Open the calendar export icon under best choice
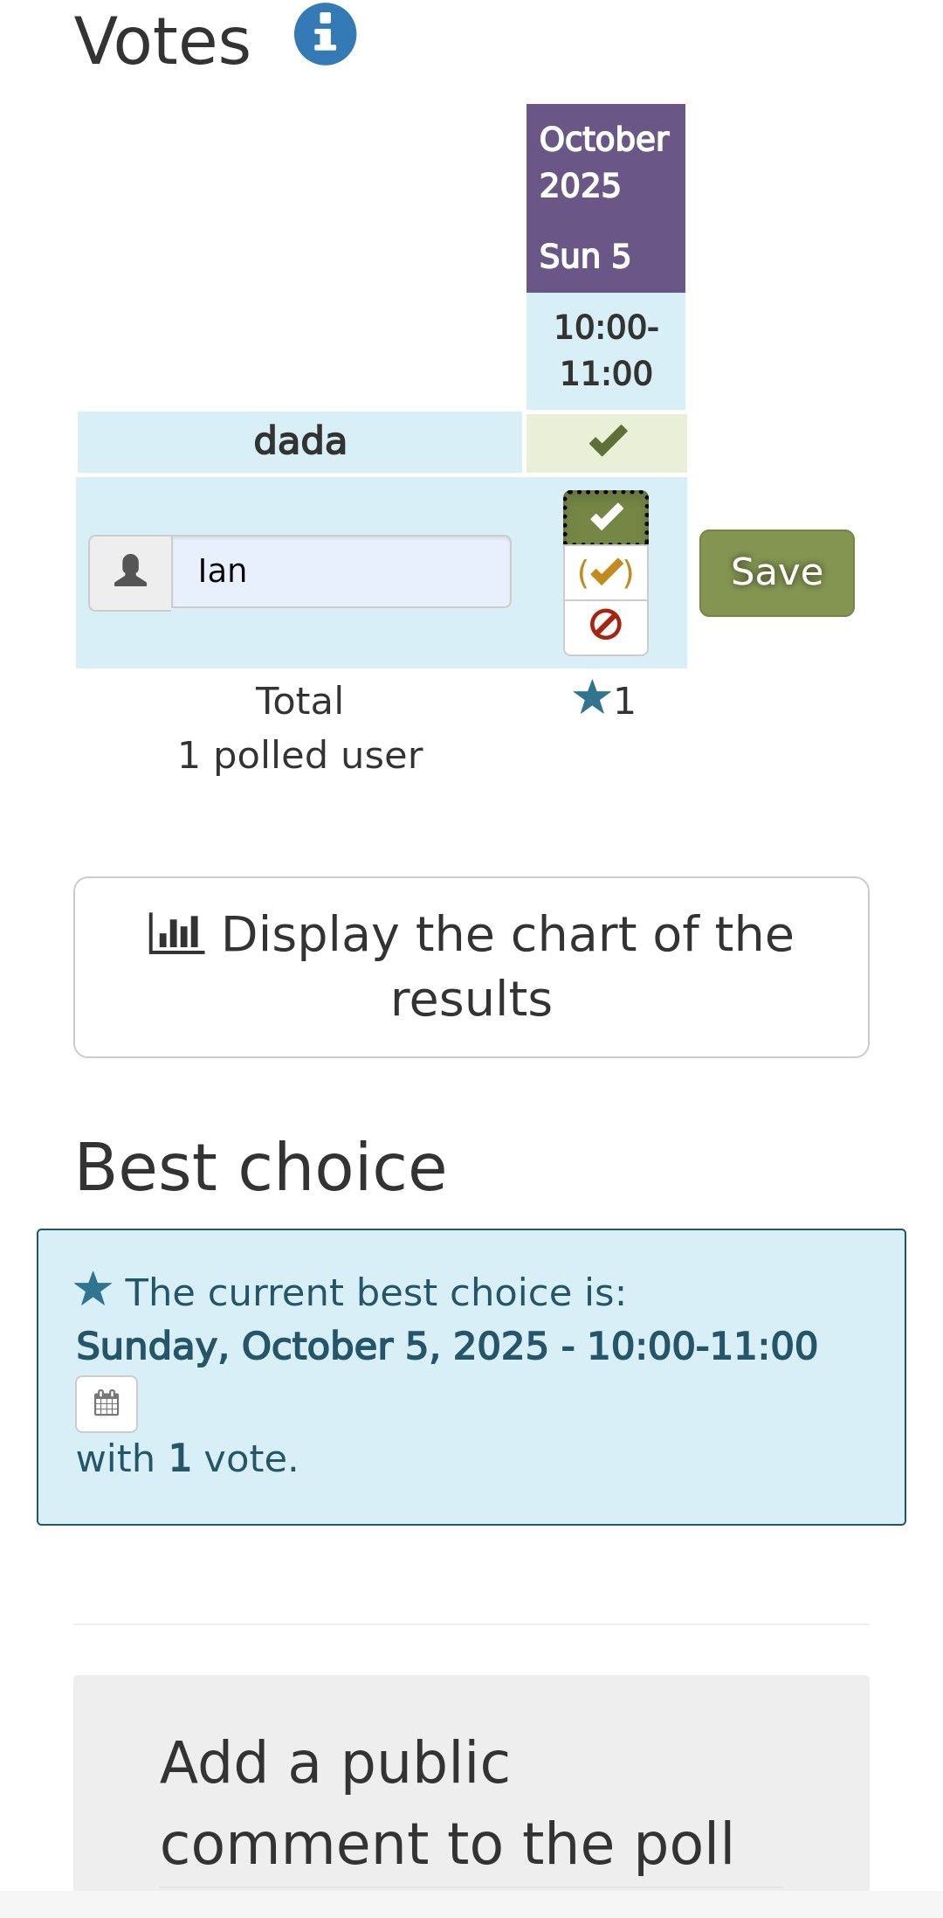943x1918 pixels. tap(107, 1404)
